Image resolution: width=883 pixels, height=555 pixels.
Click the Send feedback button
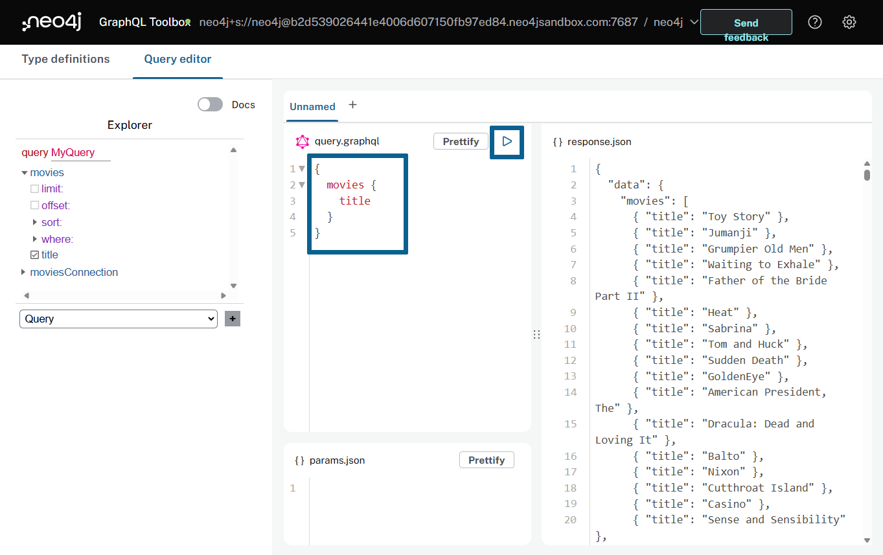[746, 22]
